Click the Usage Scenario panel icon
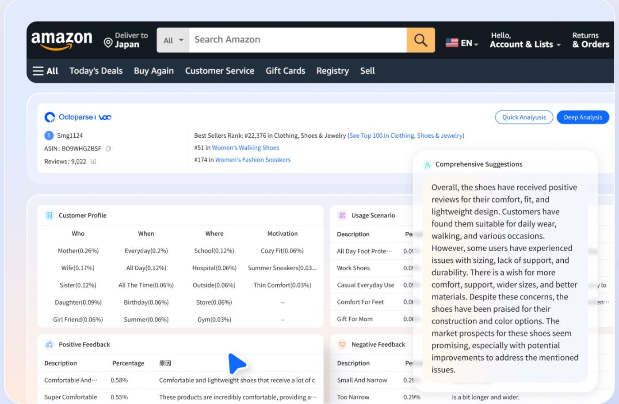The height and width of the screenshot is (404, 619). coord(342,215)
